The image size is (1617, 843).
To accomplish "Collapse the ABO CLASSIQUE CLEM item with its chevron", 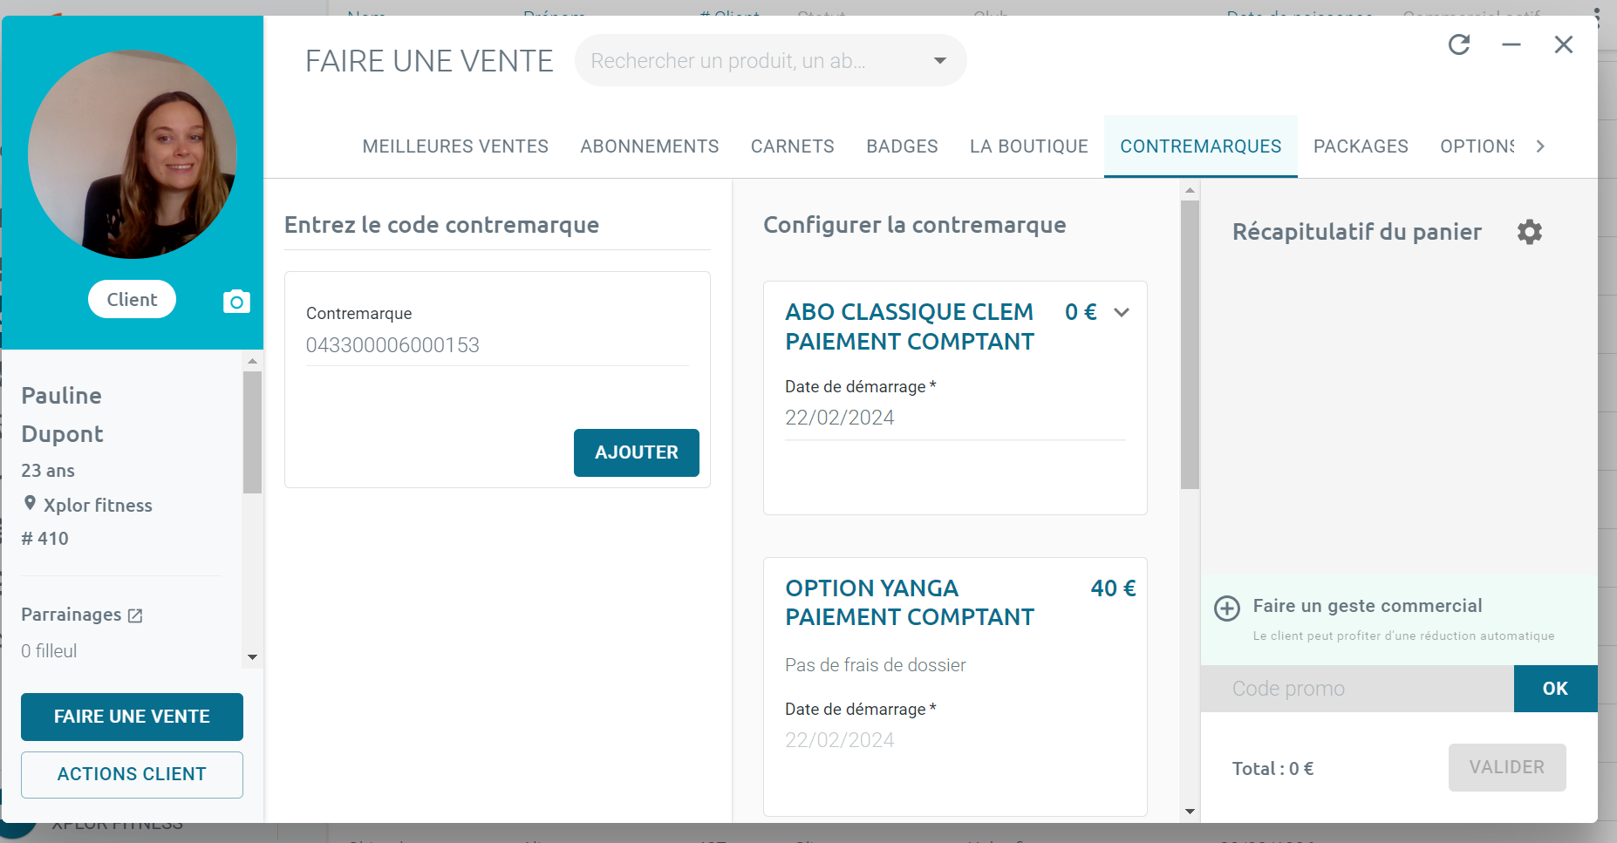I will click(x=1122, y=311).
